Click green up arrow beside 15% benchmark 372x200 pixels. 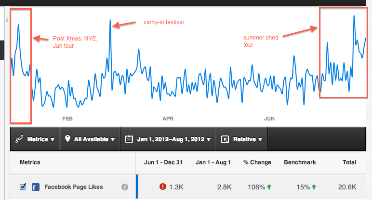click(x=314, y=187)
